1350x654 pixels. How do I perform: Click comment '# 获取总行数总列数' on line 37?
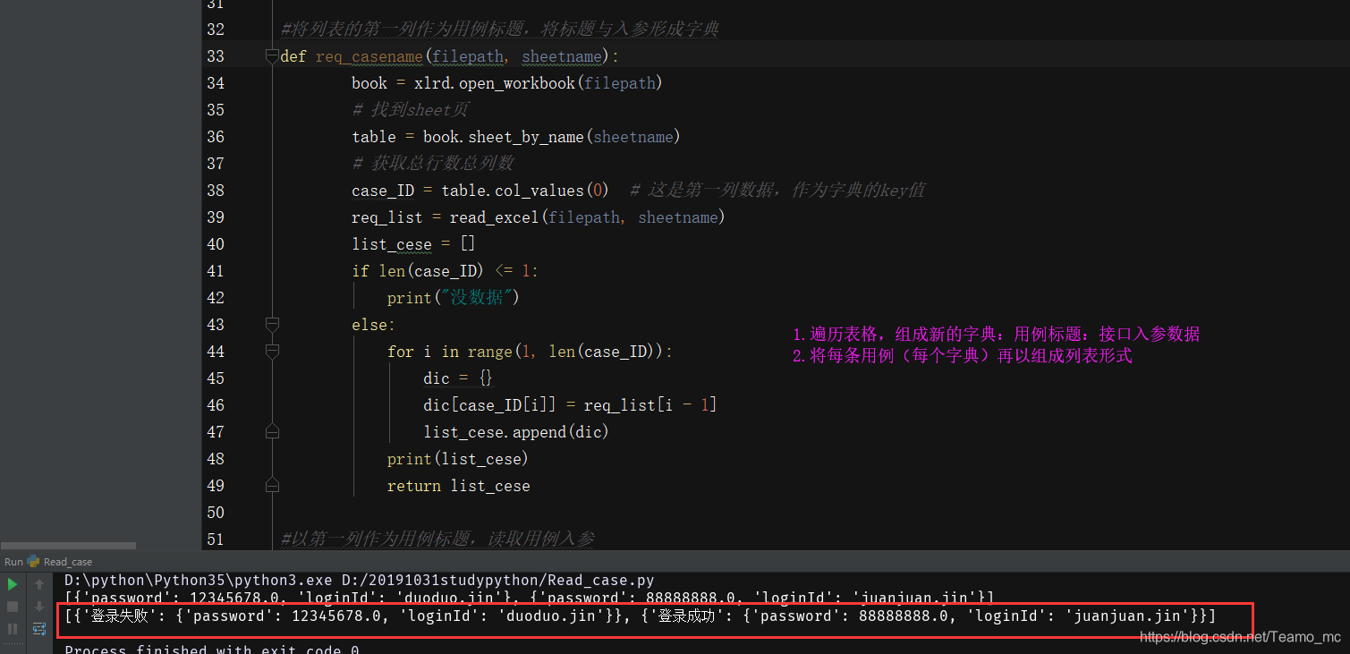[x=433, y=164]
